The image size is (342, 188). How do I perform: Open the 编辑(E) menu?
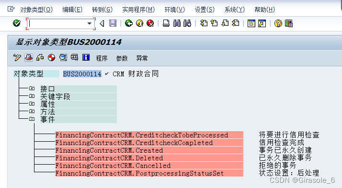72,10
